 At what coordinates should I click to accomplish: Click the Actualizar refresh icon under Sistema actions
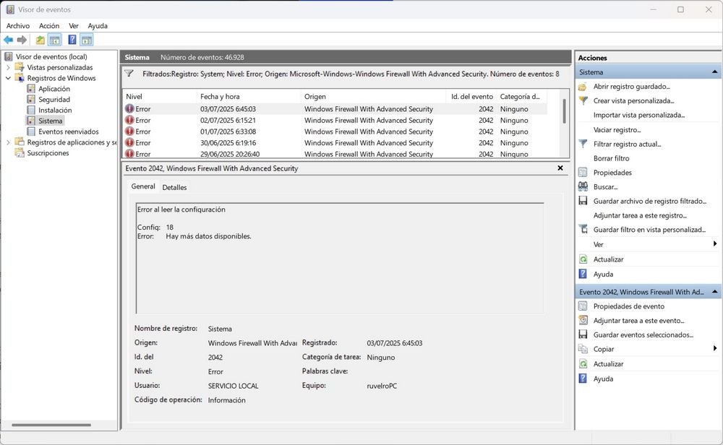tap(583, 259)
